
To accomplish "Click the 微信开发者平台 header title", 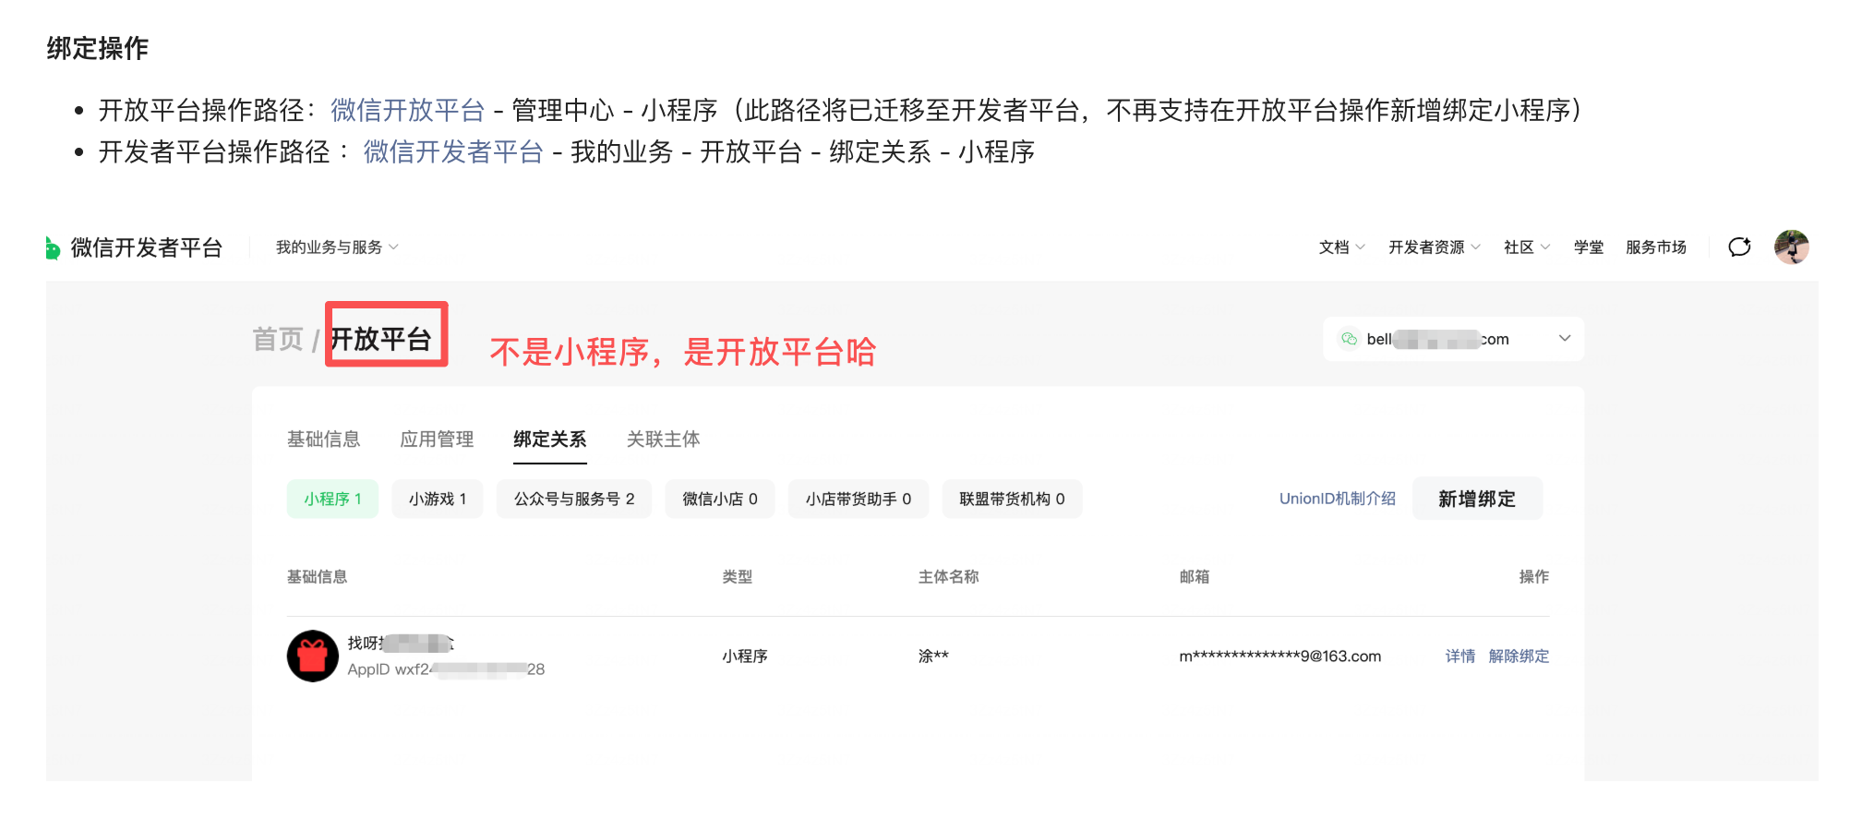I will click(x=147, y=247).
